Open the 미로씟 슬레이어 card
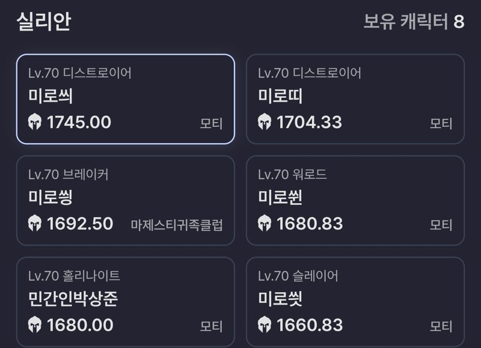Screen dimensions: 481x348 (355, 302)
